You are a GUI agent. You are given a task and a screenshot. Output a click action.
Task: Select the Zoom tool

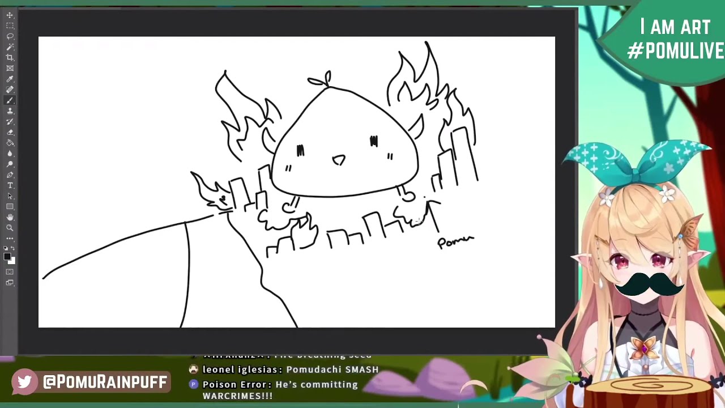pyautogui.click(x=10, y=228)
